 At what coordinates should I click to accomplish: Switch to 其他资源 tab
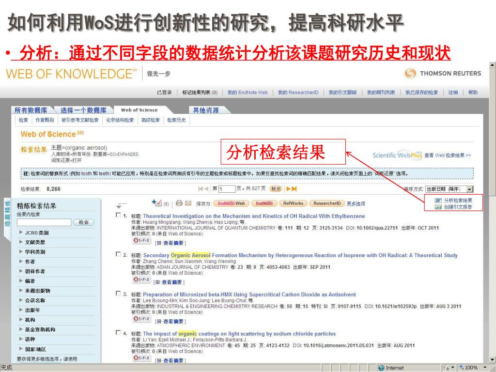[206, 110]
